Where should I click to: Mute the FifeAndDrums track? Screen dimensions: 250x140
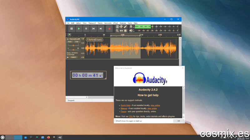point(70,42)
